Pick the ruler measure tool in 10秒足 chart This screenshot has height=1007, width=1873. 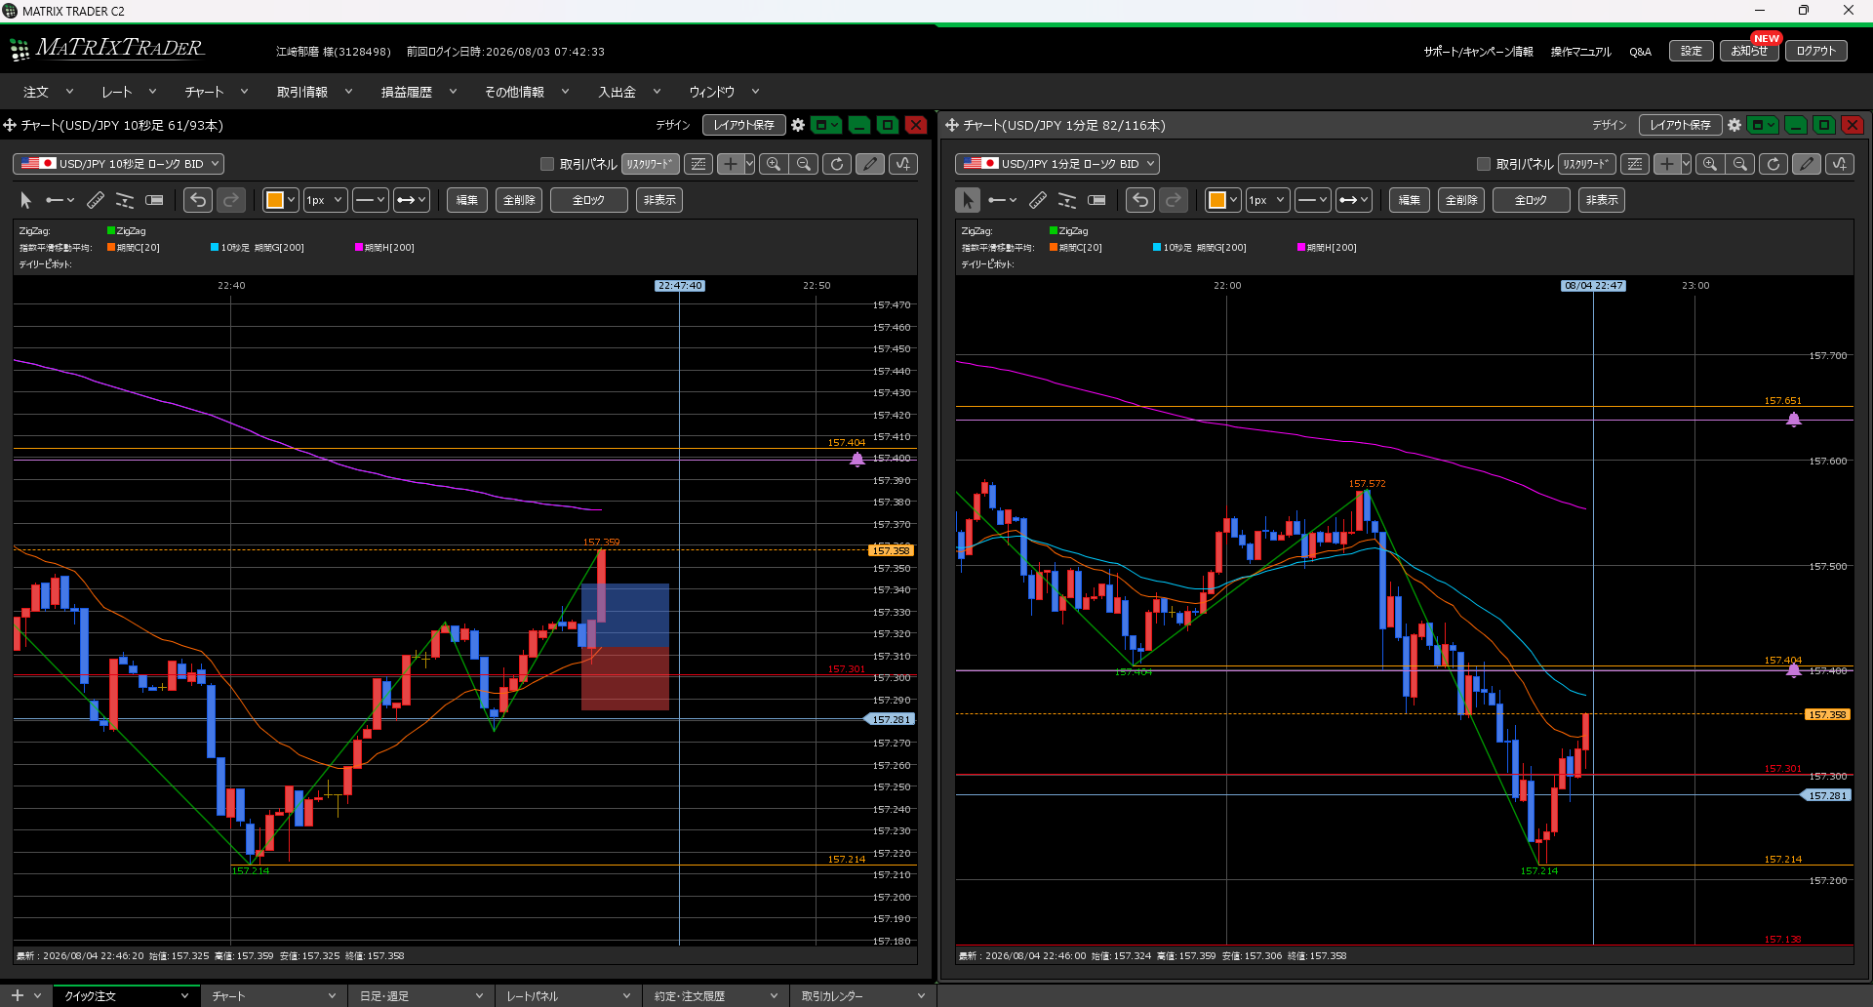[x=96, y=200]
